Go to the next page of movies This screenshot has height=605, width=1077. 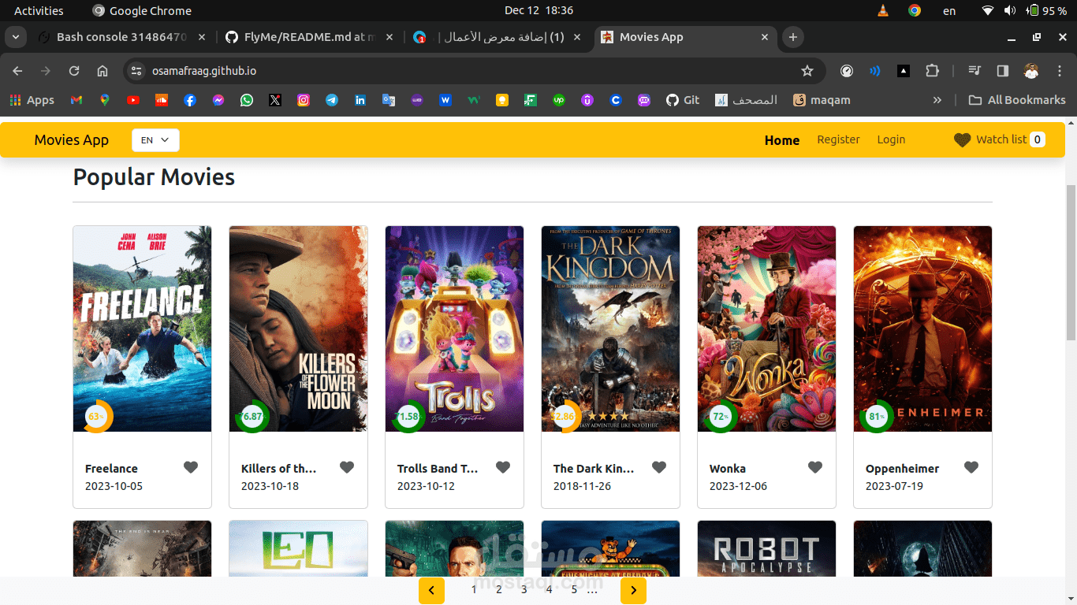[633, 590]
